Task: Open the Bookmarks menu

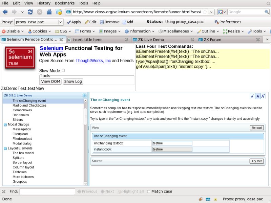Action: pos(65,3)
